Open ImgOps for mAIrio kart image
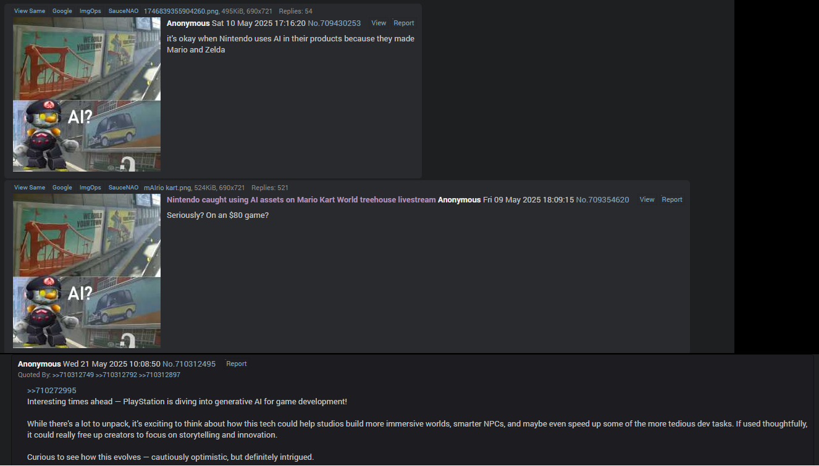819x466 pixels. coord(90,188)
